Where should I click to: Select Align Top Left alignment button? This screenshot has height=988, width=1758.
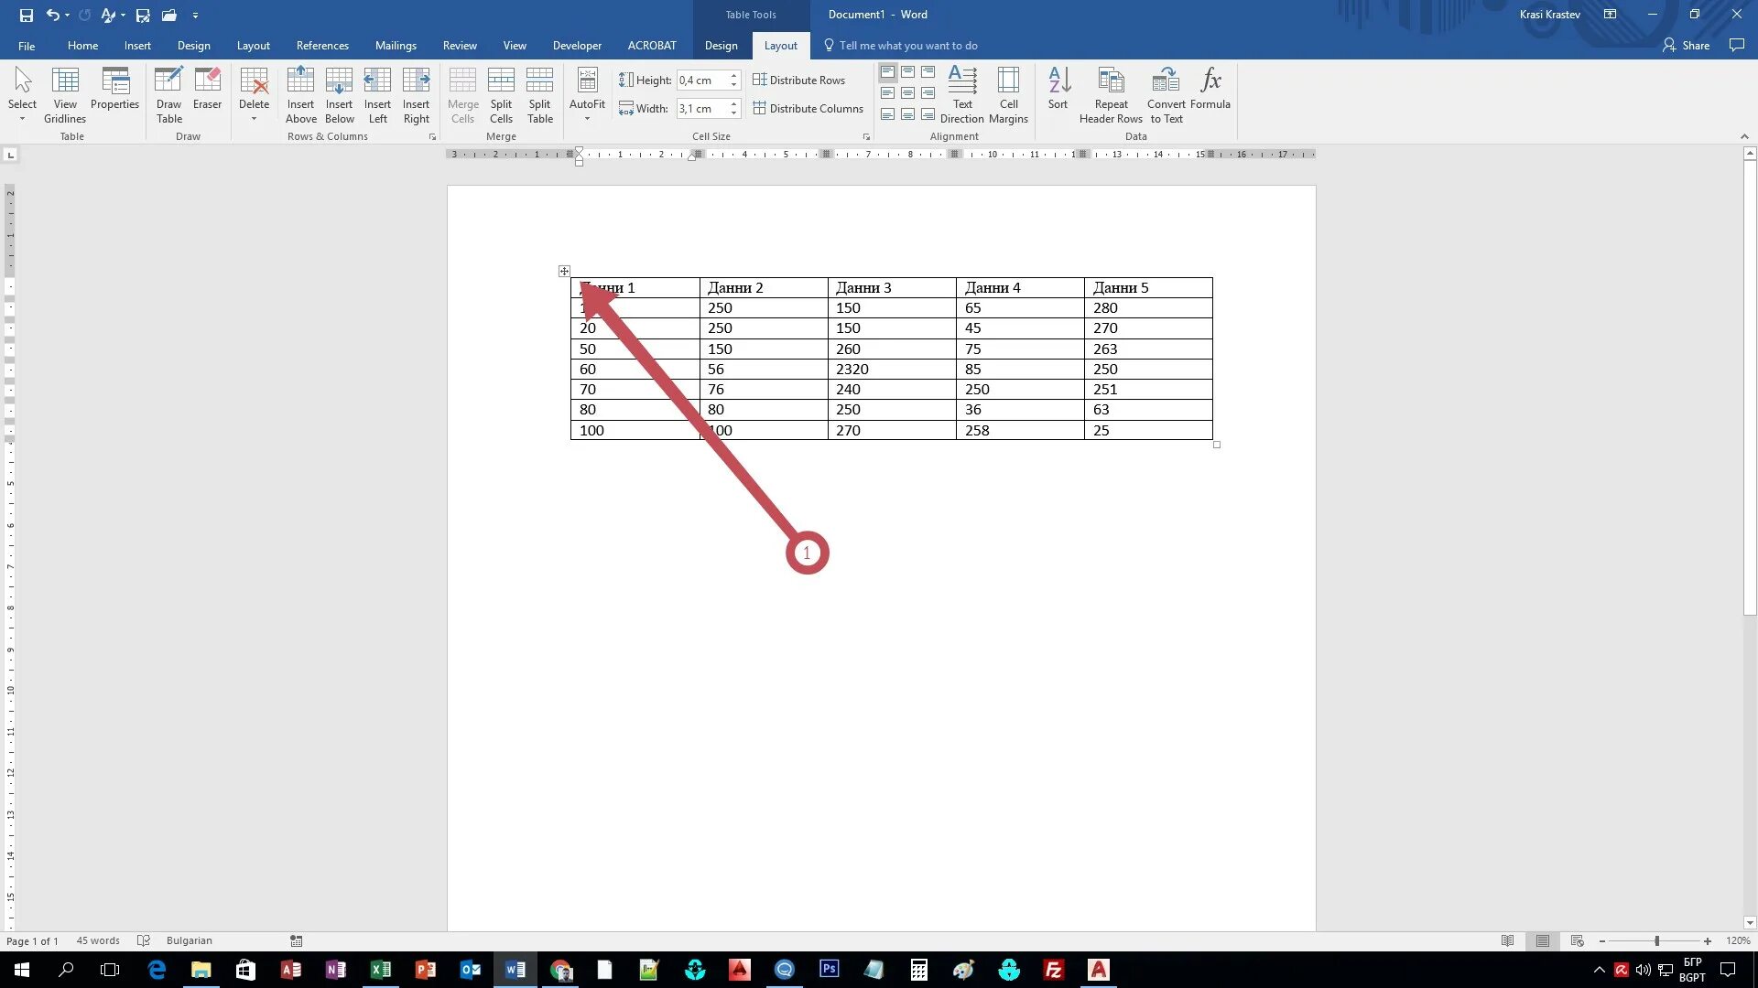click(887, 72)
